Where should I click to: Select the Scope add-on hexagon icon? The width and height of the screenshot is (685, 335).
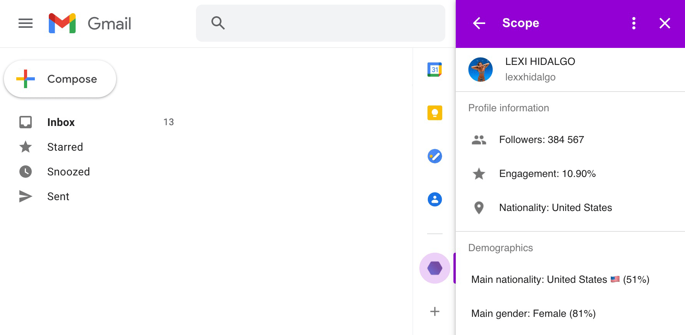pos(435,268)
